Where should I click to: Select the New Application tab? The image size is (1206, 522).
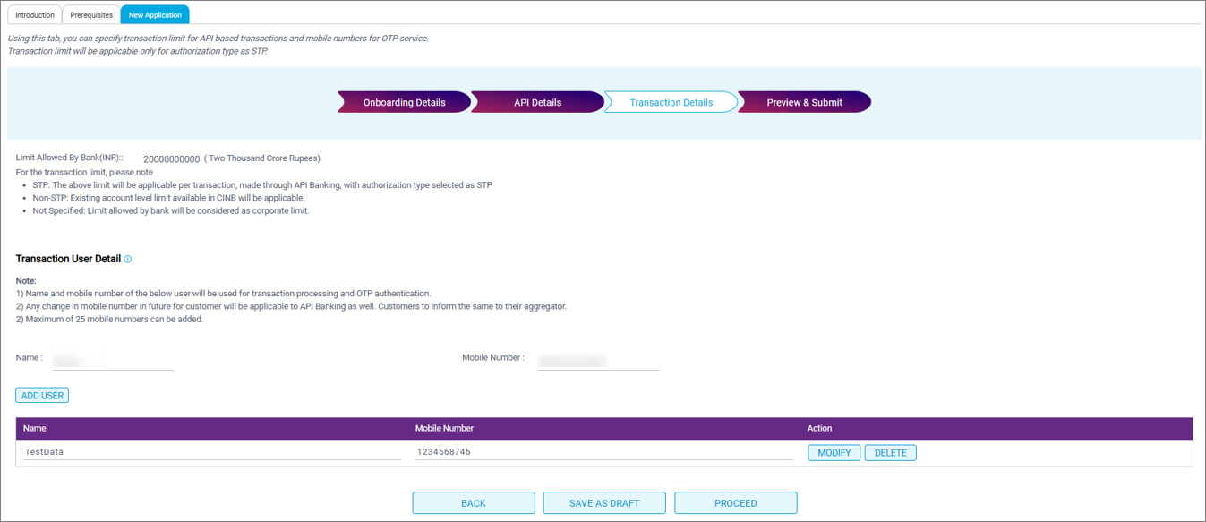tap(155, 15)
